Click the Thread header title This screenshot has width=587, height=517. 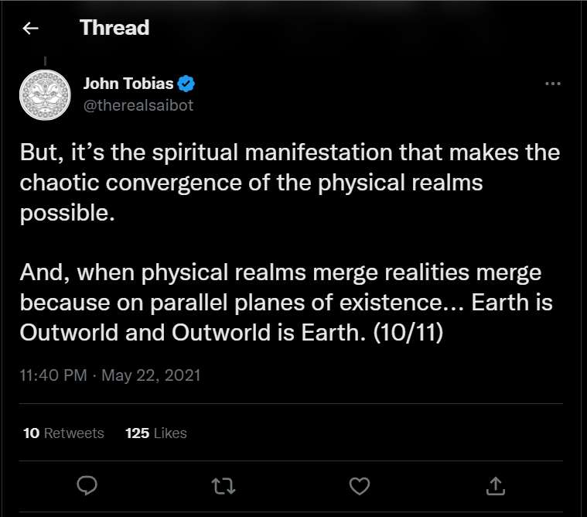point(114,28)
